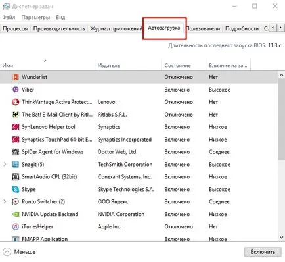Sort by the Состояние column header
285x262 pixels.
tap(184, 65)
